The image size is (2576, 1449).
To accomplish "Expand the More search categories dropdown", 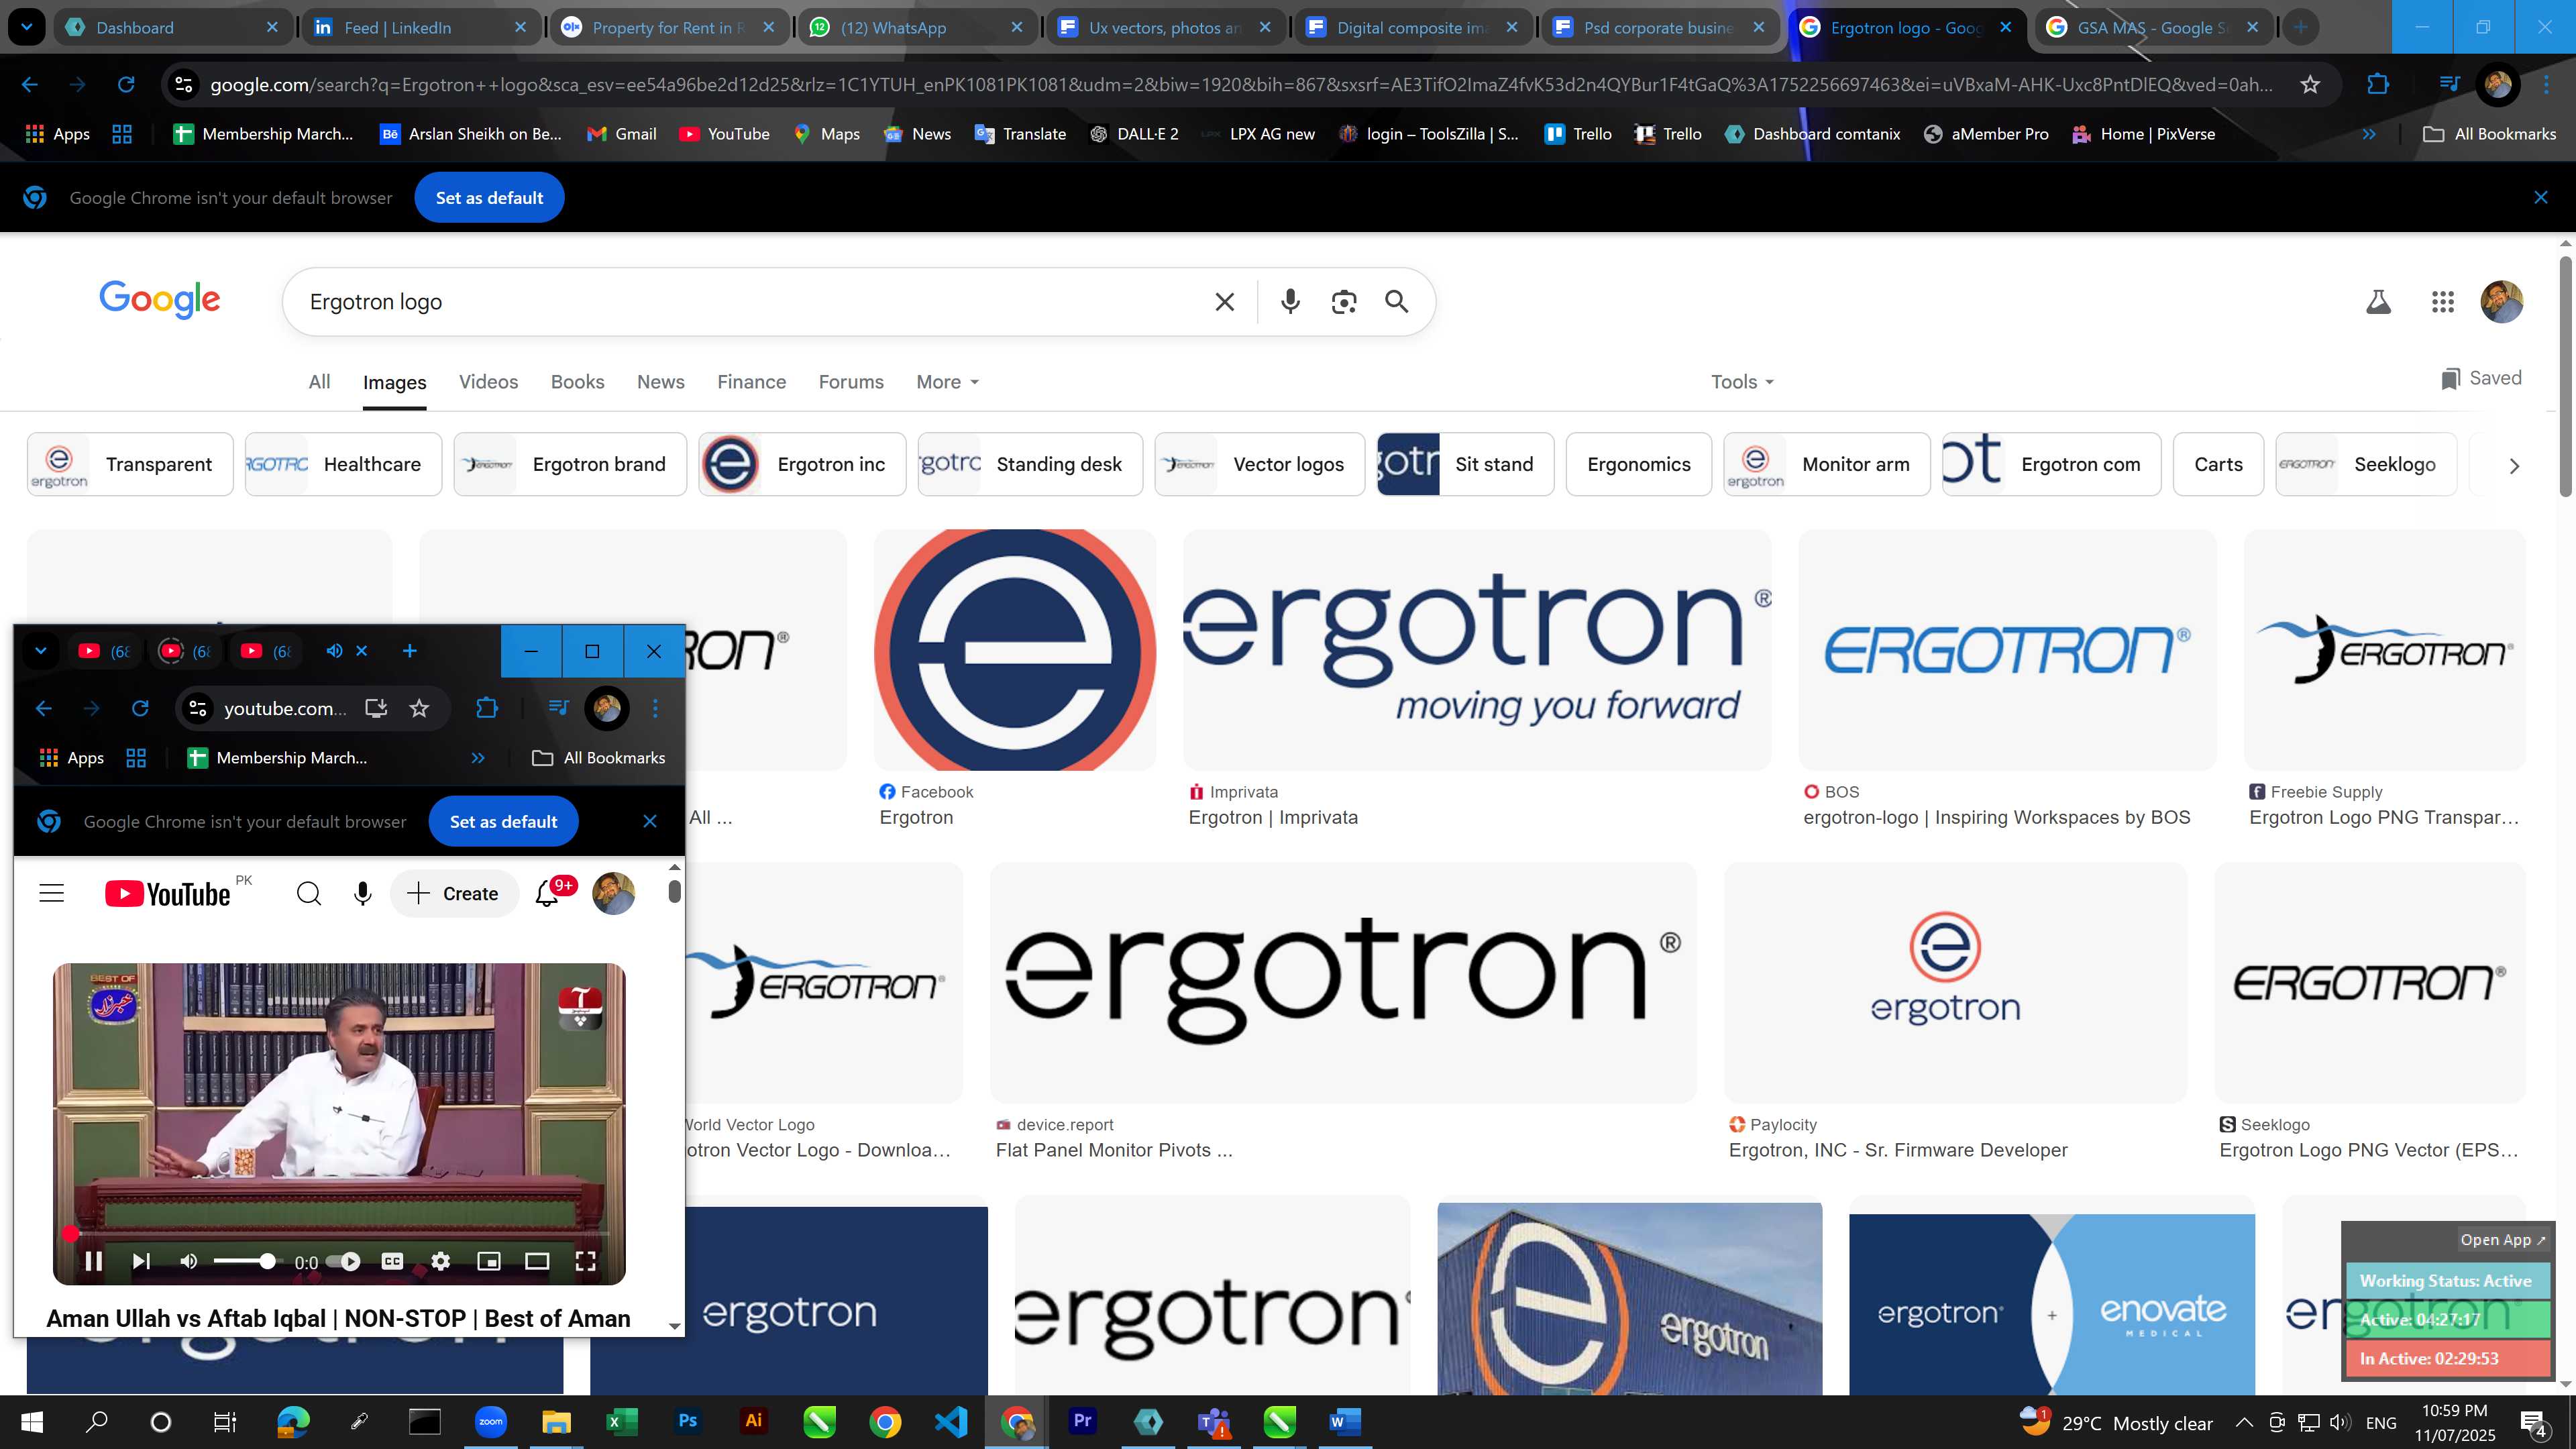I will click(x=947, y=382).
